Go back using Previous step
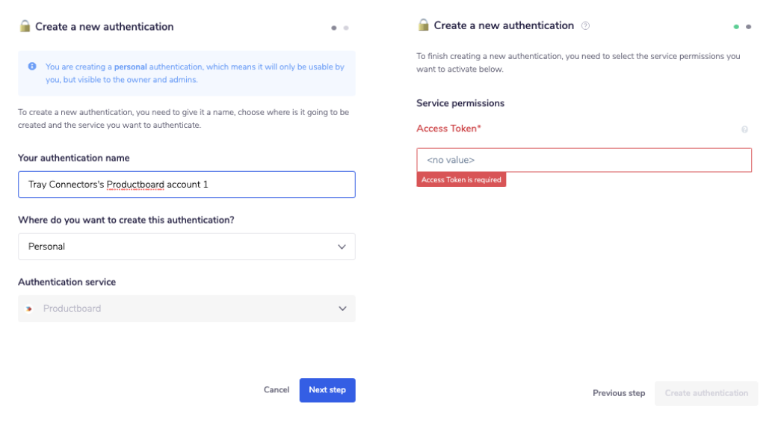This screenshot has height=423, width=775. pyautogui.click(x=619, y=393)
